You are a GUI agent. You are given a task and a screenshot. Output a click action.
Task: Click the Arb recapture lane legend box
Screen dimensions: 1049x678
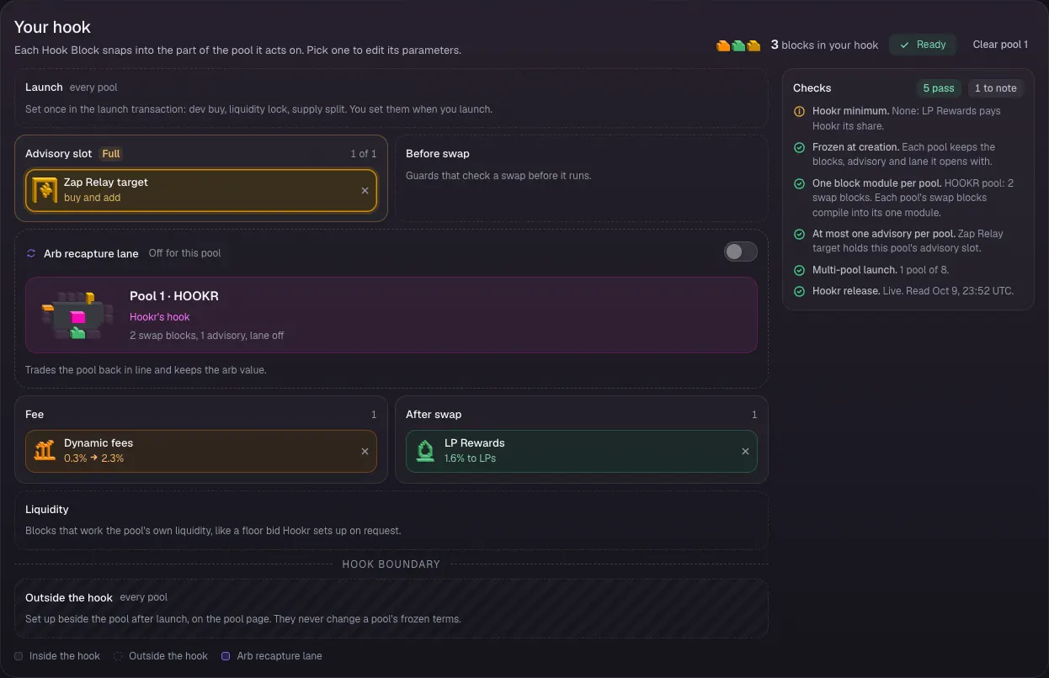pyautogui.click(x=226, y=656)
